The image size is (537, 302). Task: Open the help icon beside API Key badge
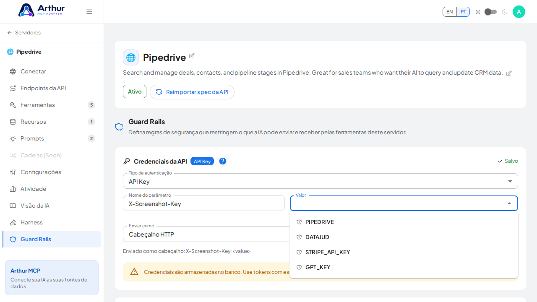(x=223, y=161)
